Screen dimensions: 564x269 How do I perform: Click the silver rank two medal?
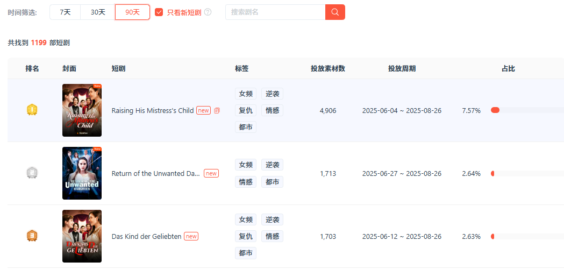point(32,173)
